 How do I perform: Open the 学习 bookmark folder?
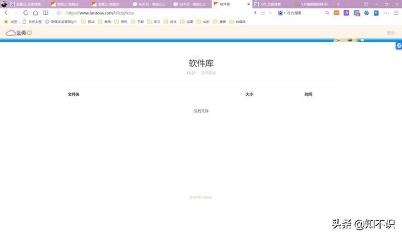click(153, 22)
